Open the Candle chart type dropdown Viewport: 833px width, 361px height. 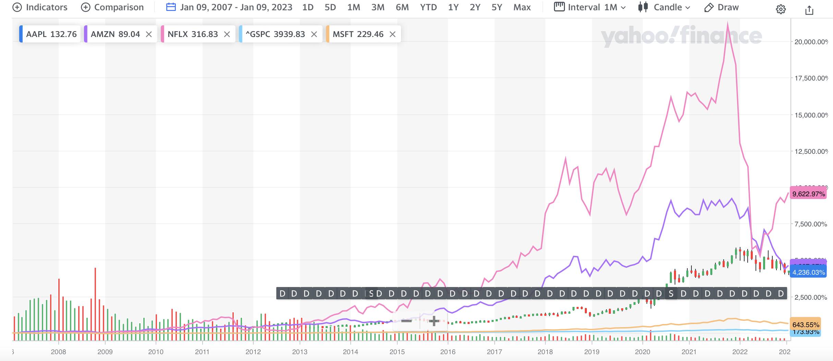664,7
